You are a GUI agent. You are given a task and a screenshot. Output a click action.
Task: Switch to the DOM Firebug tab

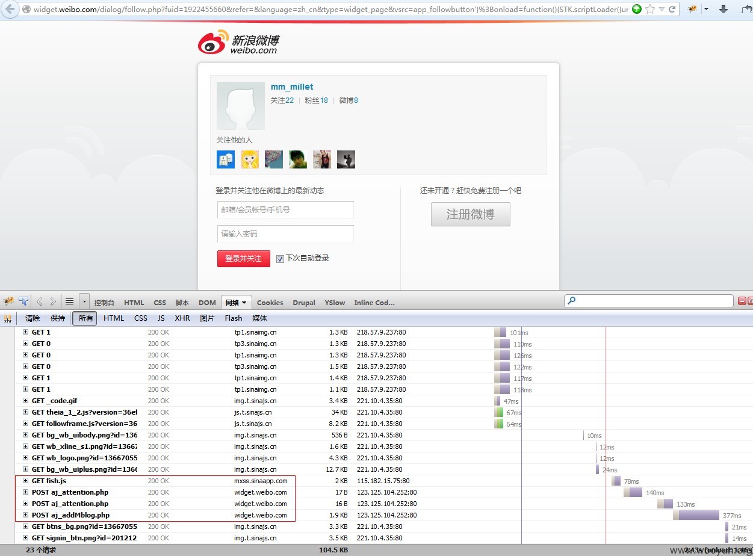207,303
